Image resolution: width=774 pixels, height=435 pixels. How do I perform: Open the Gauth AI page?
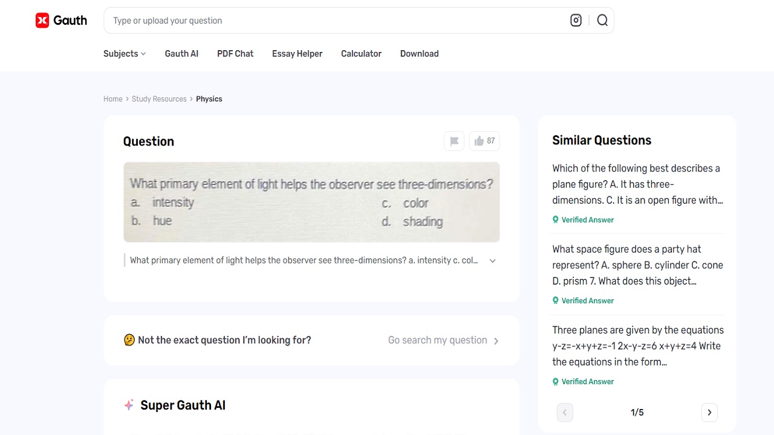pos(181,53)
